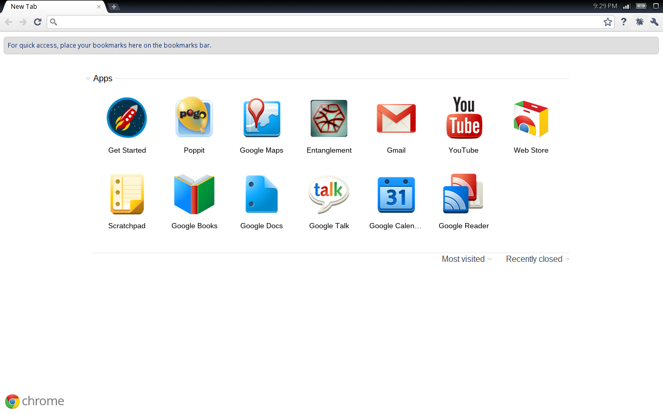The height and width of the screenshot is (414, 663).
Task: Click the Google Reader label text
Action: 464,226
